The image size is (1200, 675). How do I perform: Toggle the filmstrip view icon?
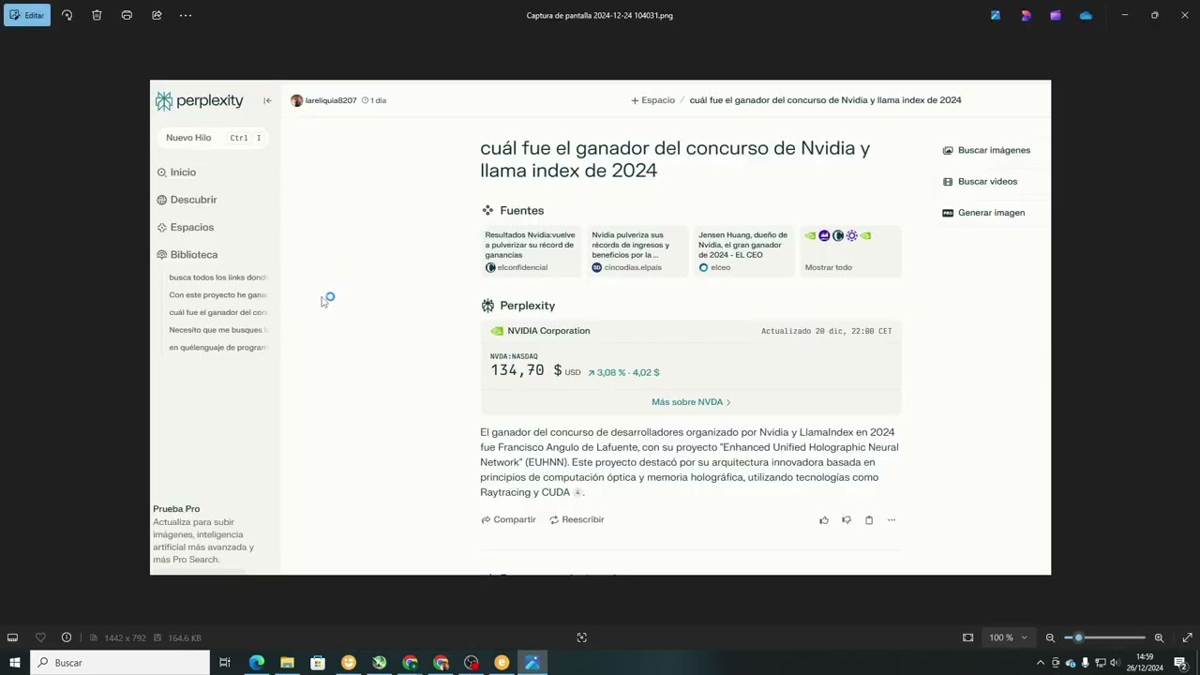coord(13,637)
